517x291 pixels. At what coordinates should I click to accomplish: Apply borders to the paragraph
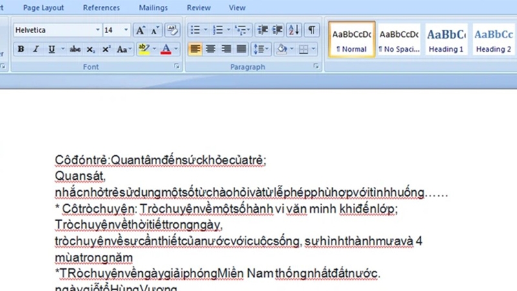[304, 49]
